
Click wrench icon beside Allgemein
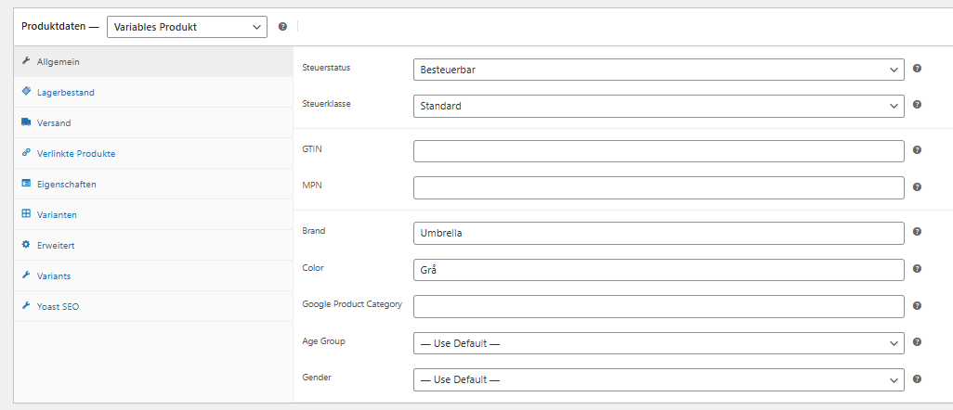pyautogui.click(x=25, y=61)
